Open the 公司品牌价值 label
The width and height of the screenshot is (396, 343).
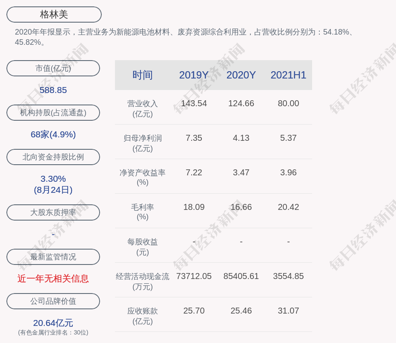coord(53,301)
